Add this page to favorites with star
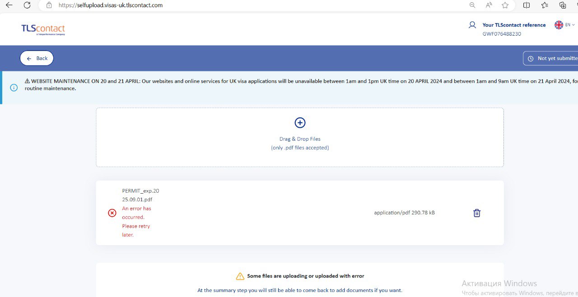Screen dimensions: 578x297 tap(505, 5)
